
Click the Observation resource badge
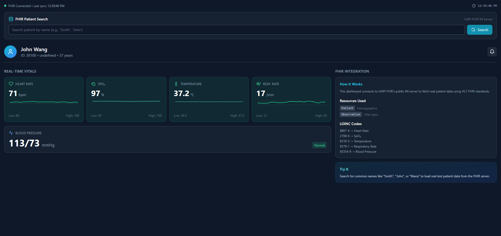[351, 114]
